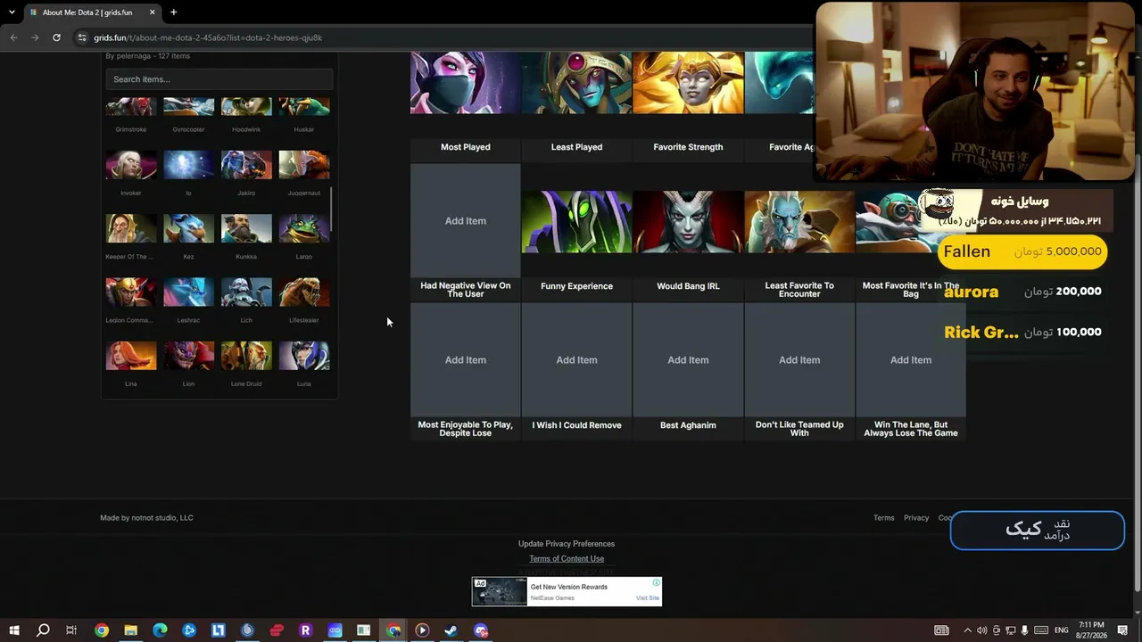Open File Explorer from the taskbar
Viewport: 1142px width, 642px height.
(130, 630)
